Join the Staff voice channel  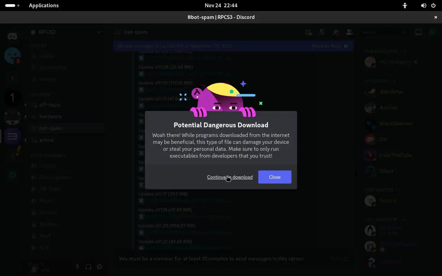point(67,236)
